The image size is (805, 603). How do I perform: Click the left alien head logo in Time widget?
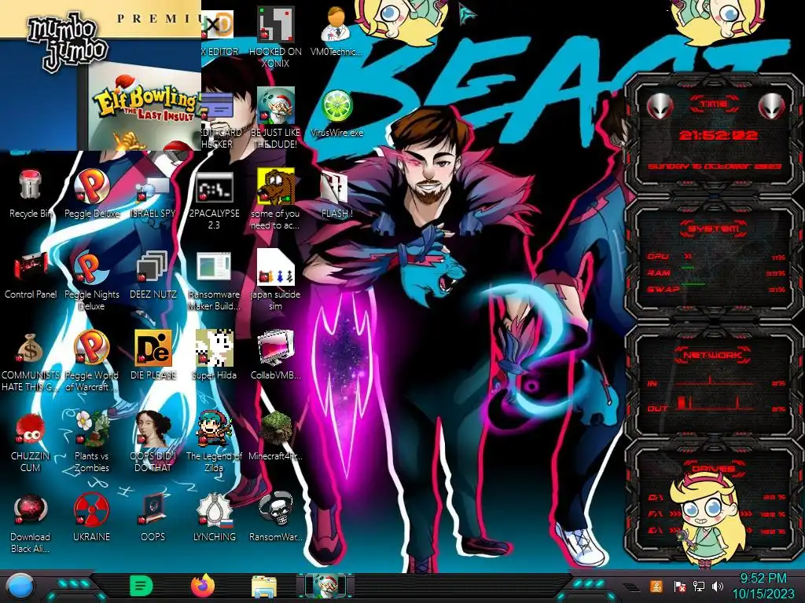click(660, 107)
